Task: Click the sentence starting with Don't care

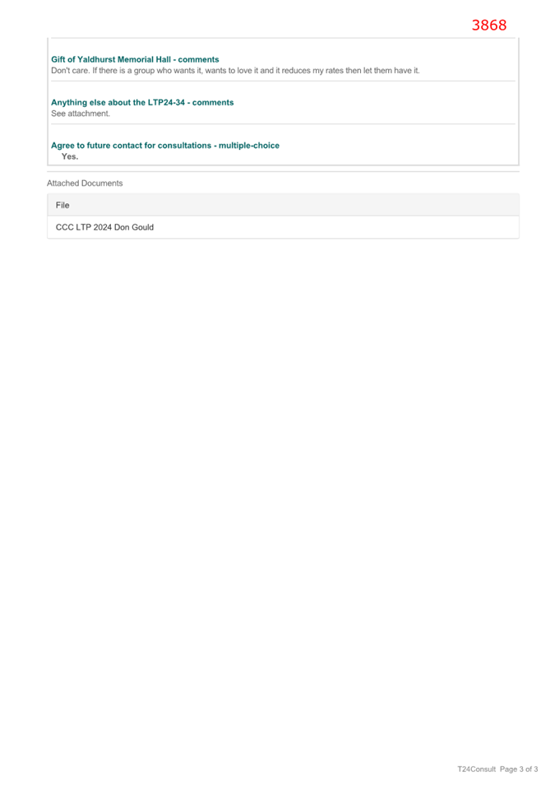Action: [x=235, y=70]
